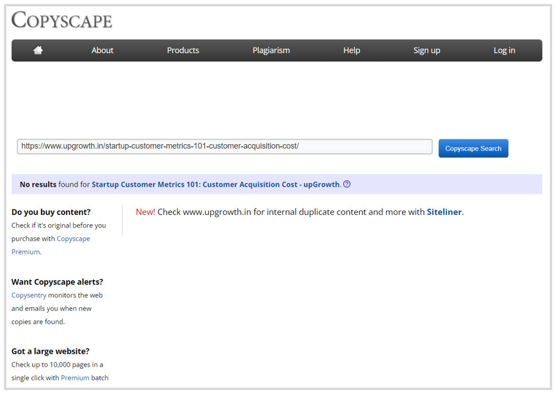The width and height of the screenshot is (555, 394).
Task: Click the red 'New!' label
Action: [x=145, y=212]
